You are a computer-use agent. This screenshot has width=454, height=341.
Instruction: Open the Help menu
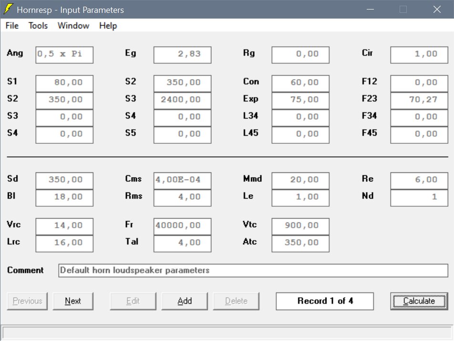click(x=107, y=26)
